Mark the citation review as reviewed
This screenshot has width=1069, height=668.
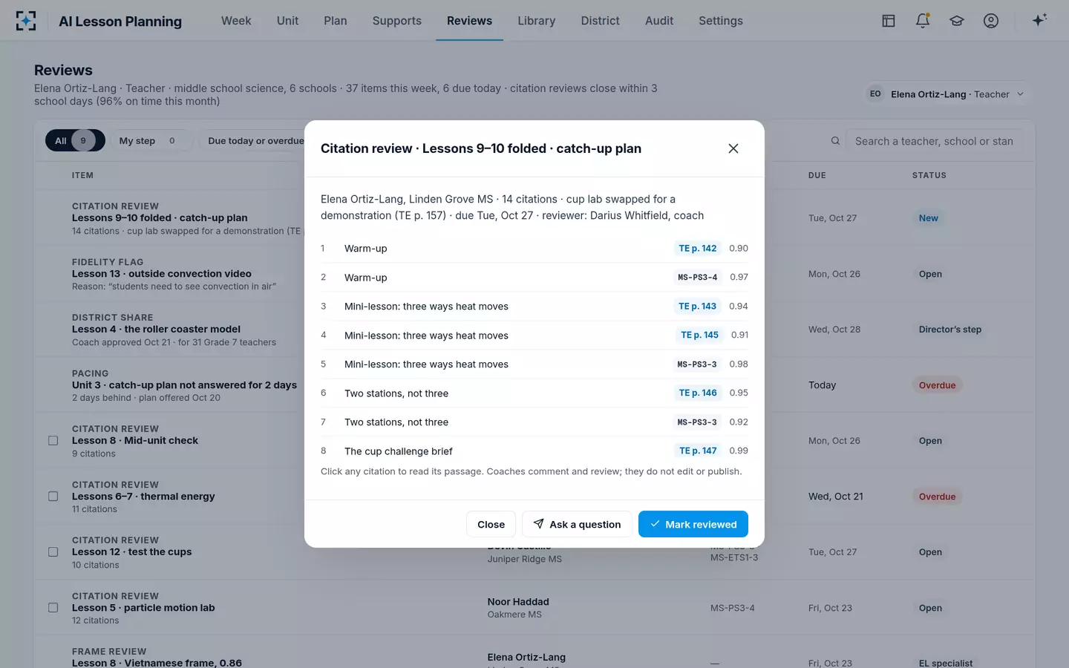point(693,524)
